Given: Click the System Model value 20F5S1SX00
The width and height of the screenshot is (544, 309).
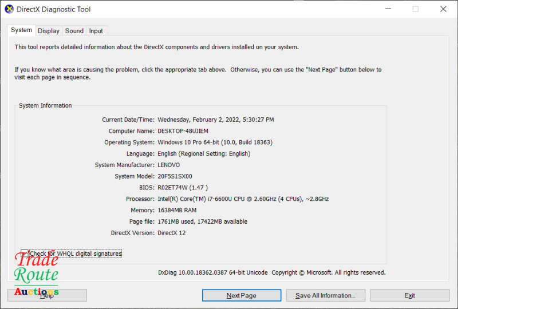Looking at the screenshot, I should (175, 176).
